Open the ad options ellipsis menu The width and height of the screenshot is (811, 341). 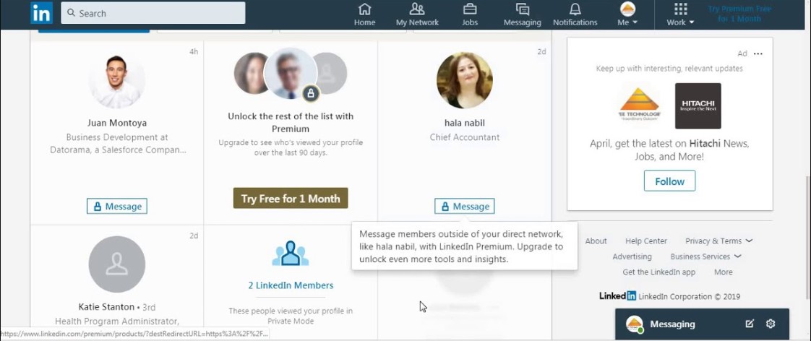coord(758,53)
